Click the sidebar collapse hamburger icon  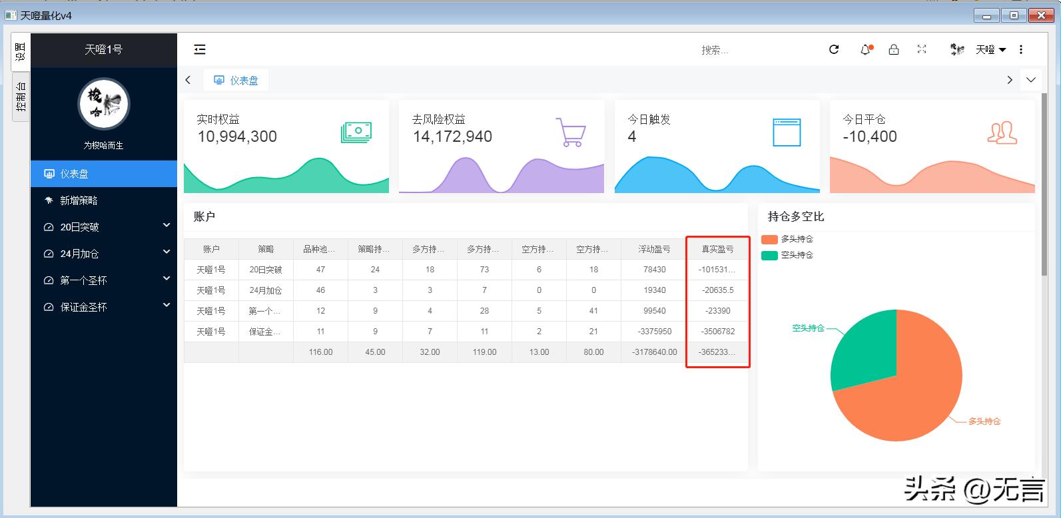point(200,49)
